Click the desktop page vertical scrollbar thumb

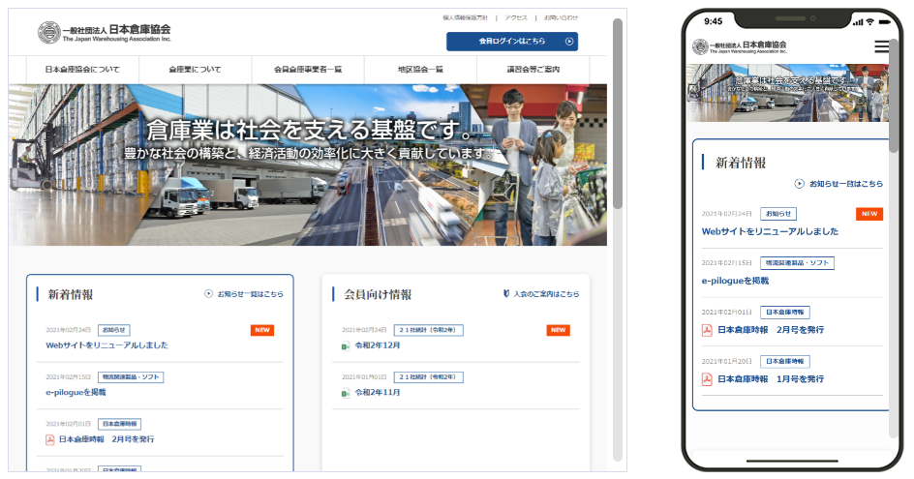[x=618, y=113]
